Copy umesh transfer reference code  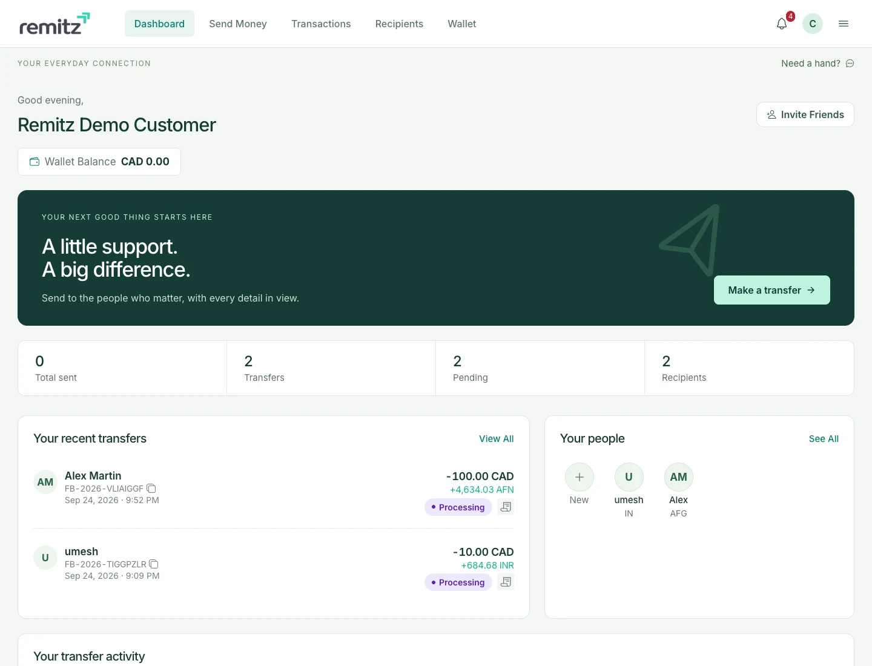tap(154, 564)
